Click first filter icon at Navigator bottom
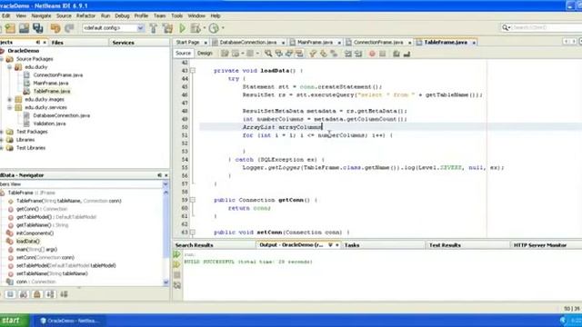This screenshot has height=327, width=582. (x=10, y=294)
